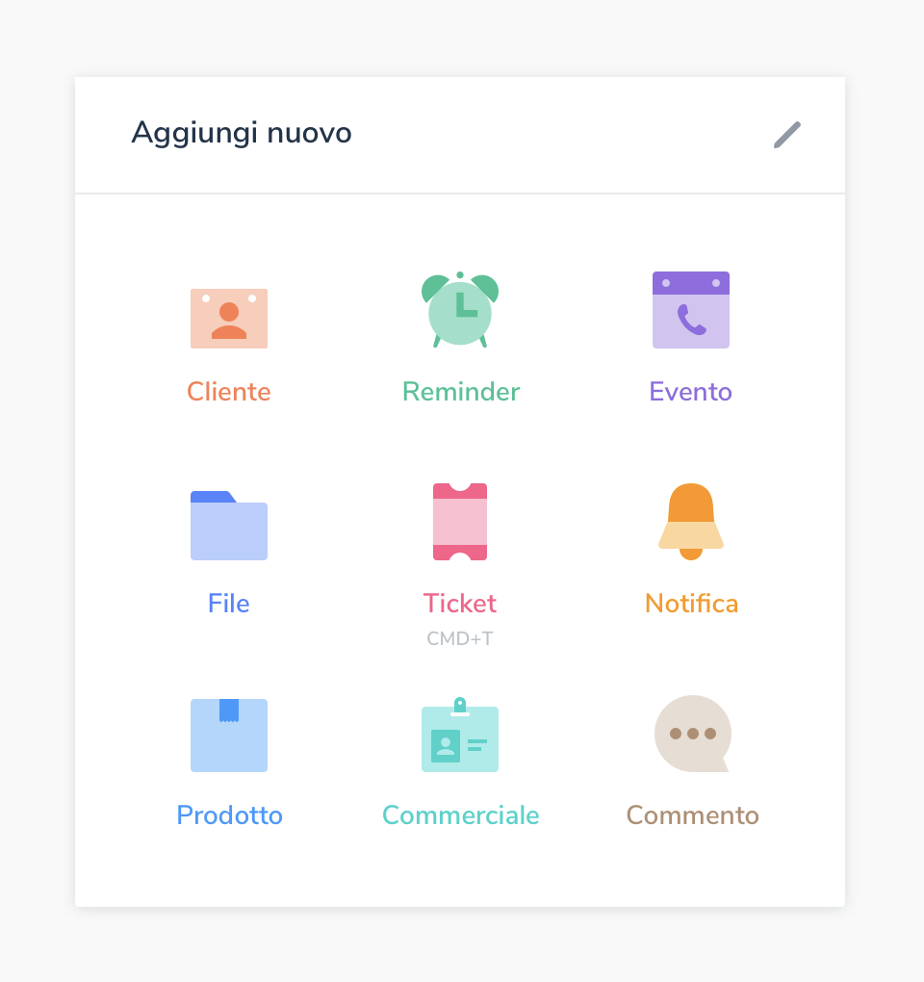Open the Evento calendar phone icon
This screenshot has height=982, width=924.
click(691, 309)
